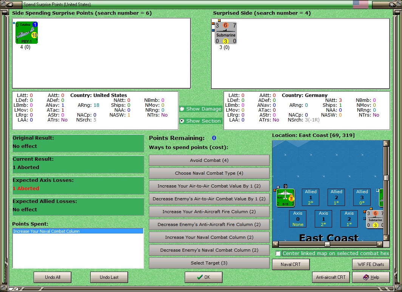Click the Bolo B-18 aircraft counter on map
Viewport: 402px width, 292px height.
point(286,198)
